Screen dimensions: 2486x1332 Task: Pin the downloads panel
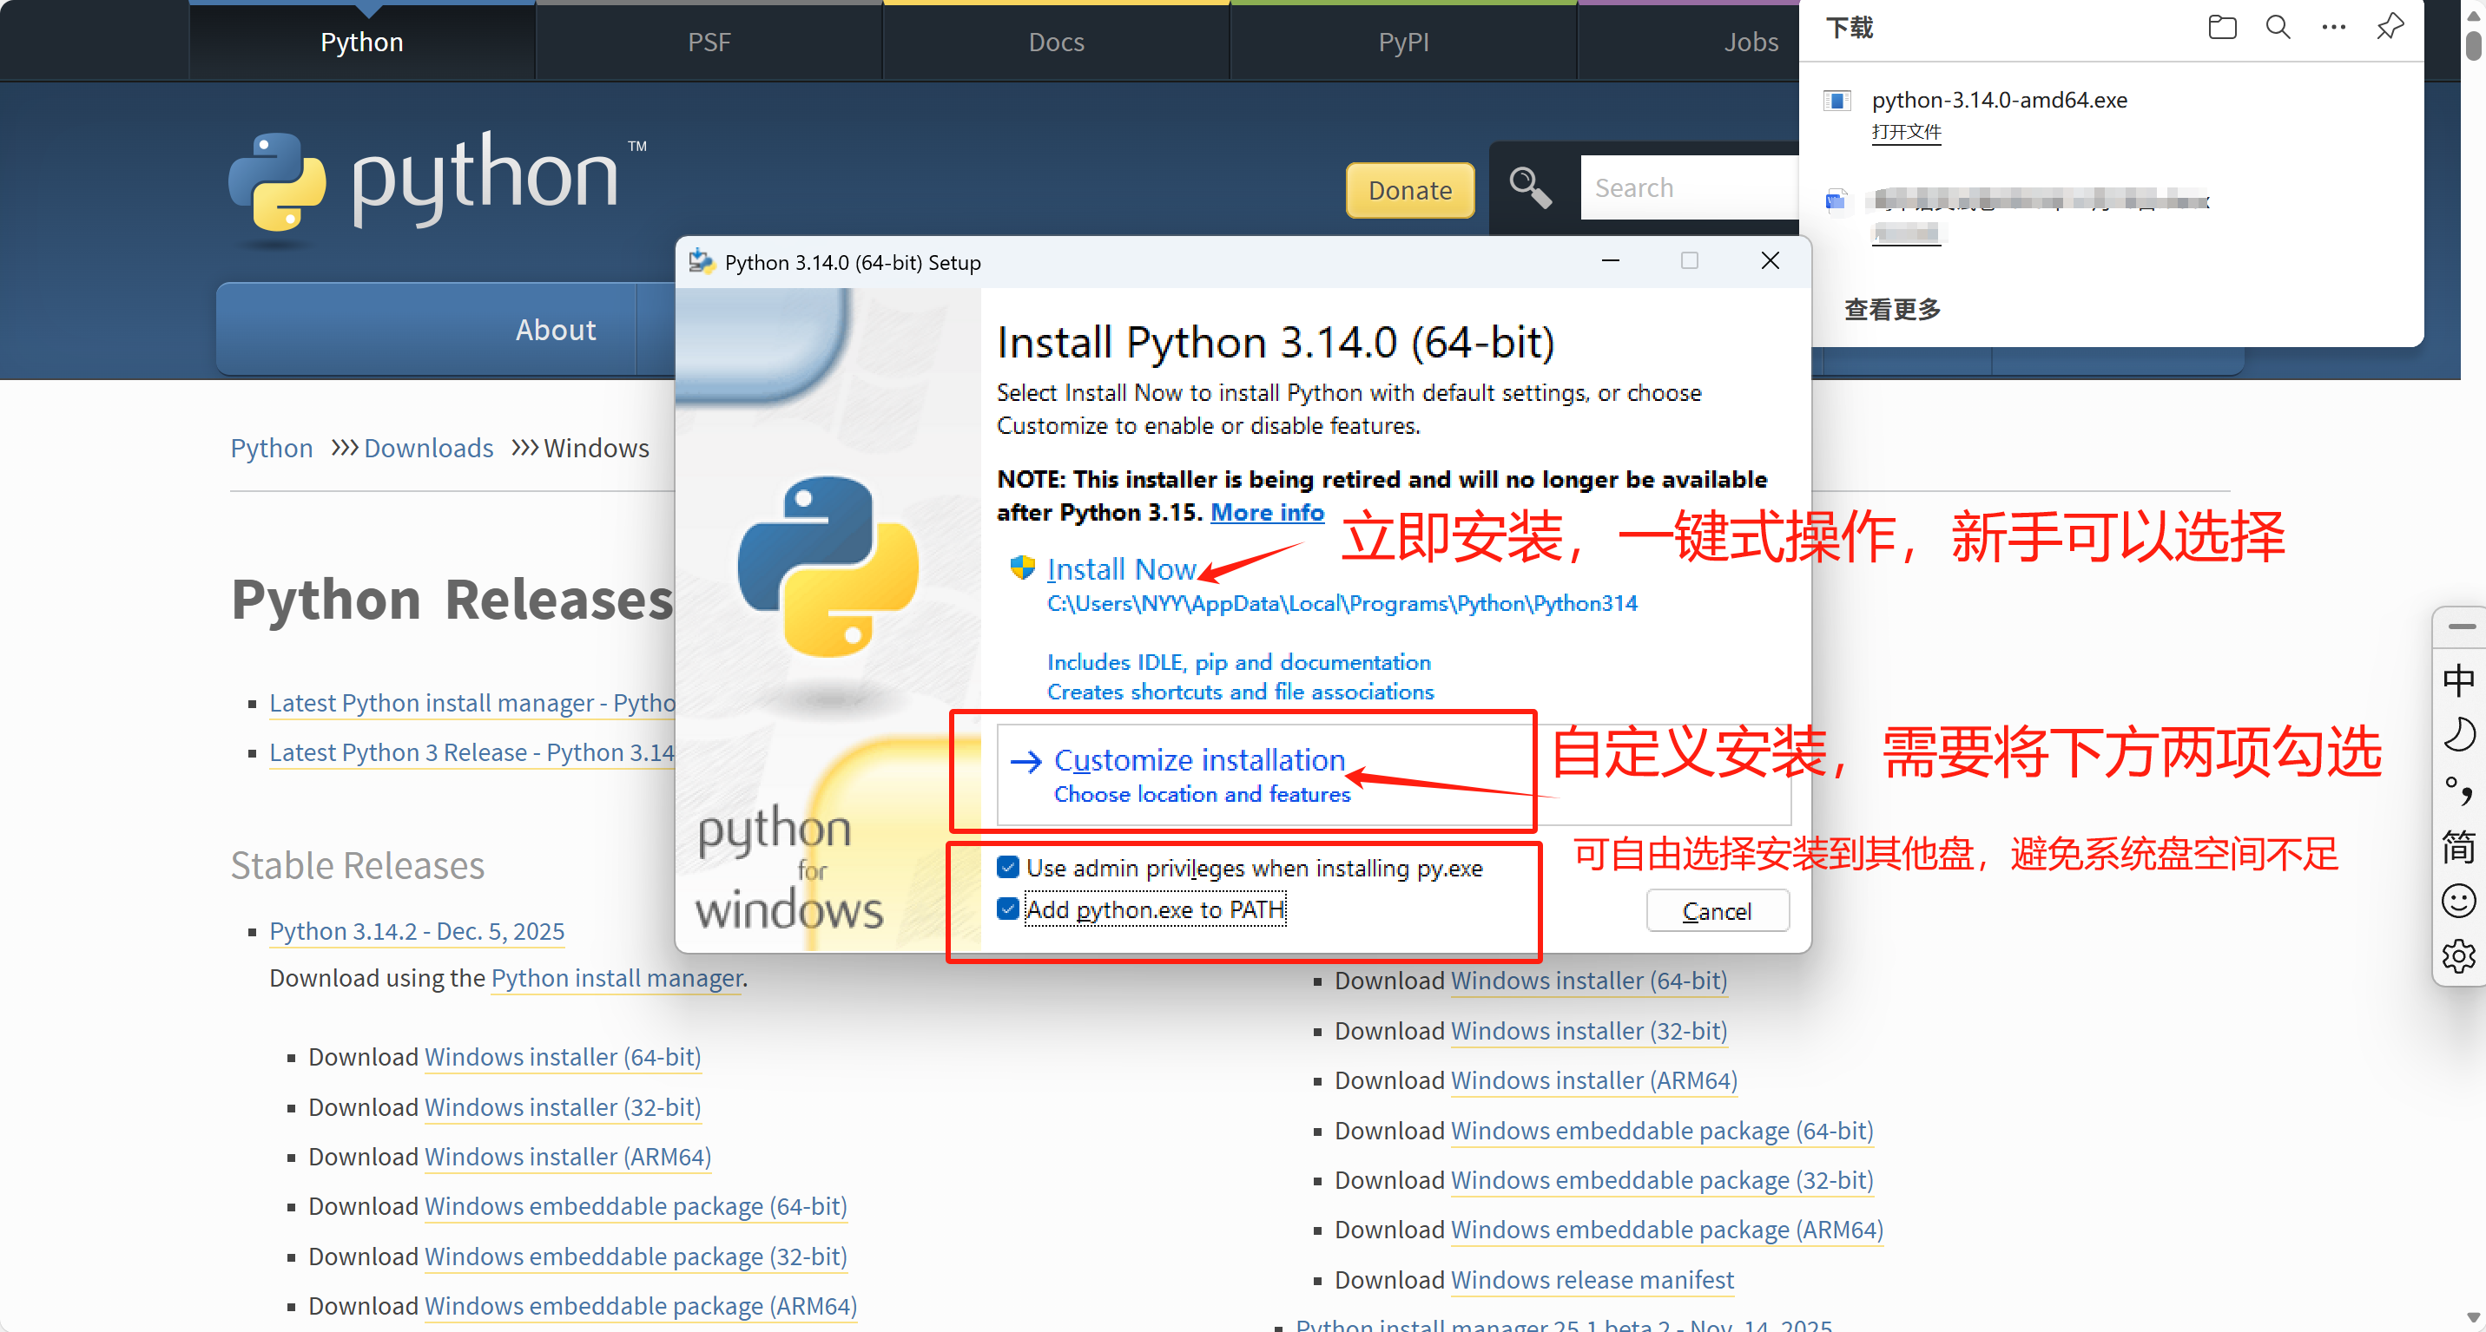coord(2390,27)
